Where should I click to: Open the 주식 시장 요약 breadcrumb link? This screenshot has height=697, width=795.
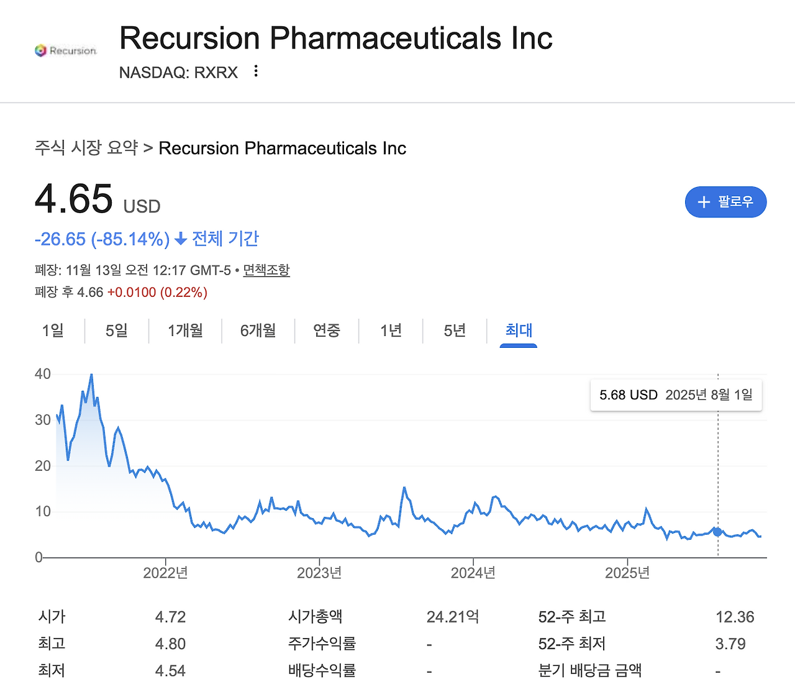pyautogui.click(x=86, y=148)
